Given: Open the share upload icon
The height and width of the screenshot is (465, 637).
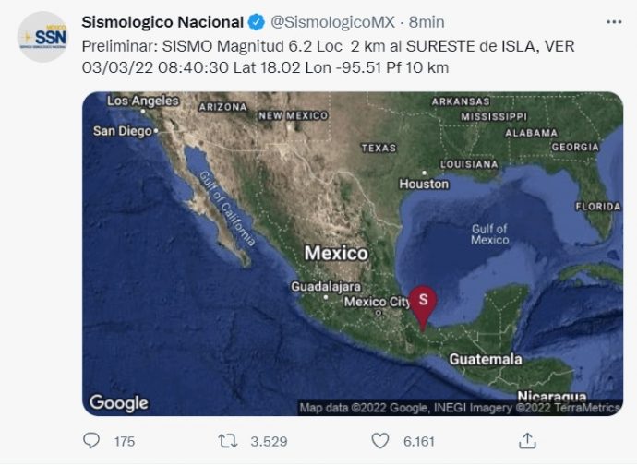Looking at the screenshot, I should coord(527,441).
